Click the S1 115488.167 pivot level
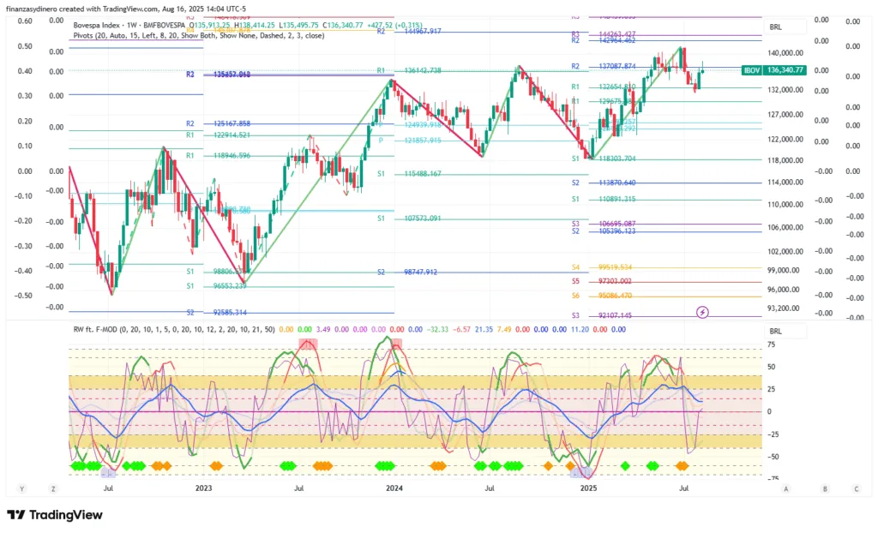878x533 pixels. [x=409, y=174]
